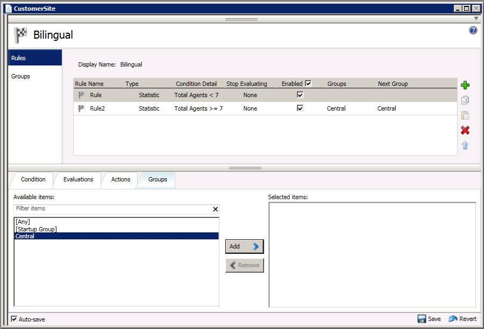484x329 pixels.
Task: Click the flag icon beside Rule2
Action: (82, 108)
